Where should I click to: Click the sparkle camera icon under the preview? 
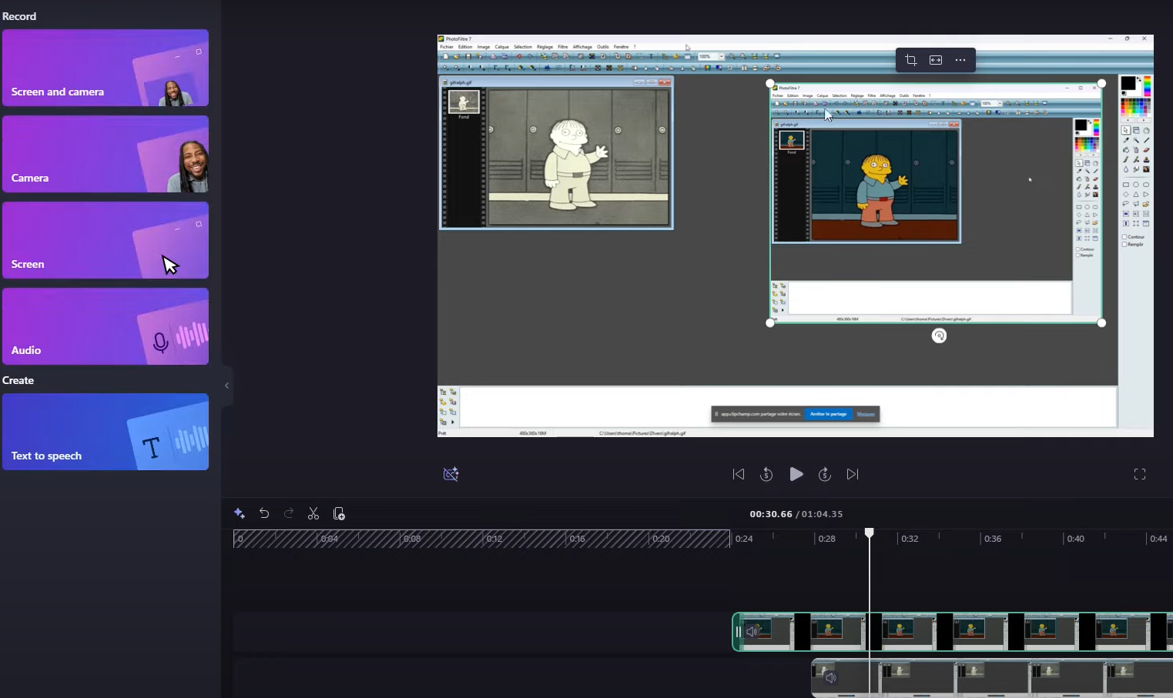click(x=451, y=474)
